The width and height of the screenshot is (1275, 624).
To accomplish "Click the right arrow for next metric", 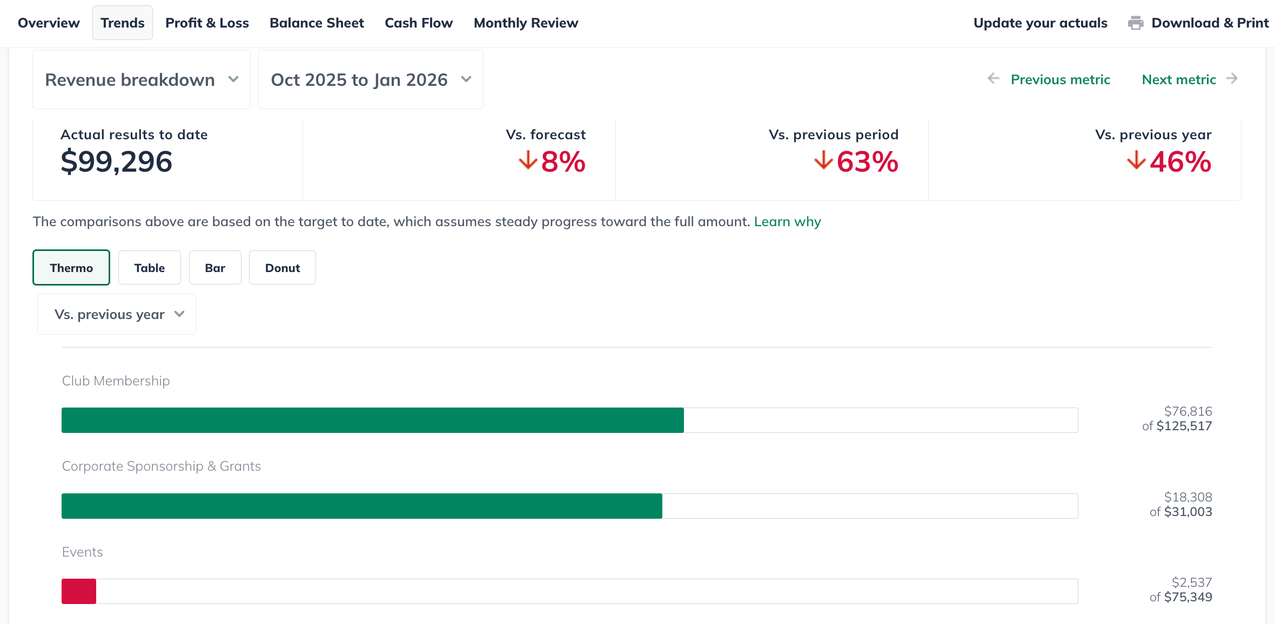I will point(1232,79).
